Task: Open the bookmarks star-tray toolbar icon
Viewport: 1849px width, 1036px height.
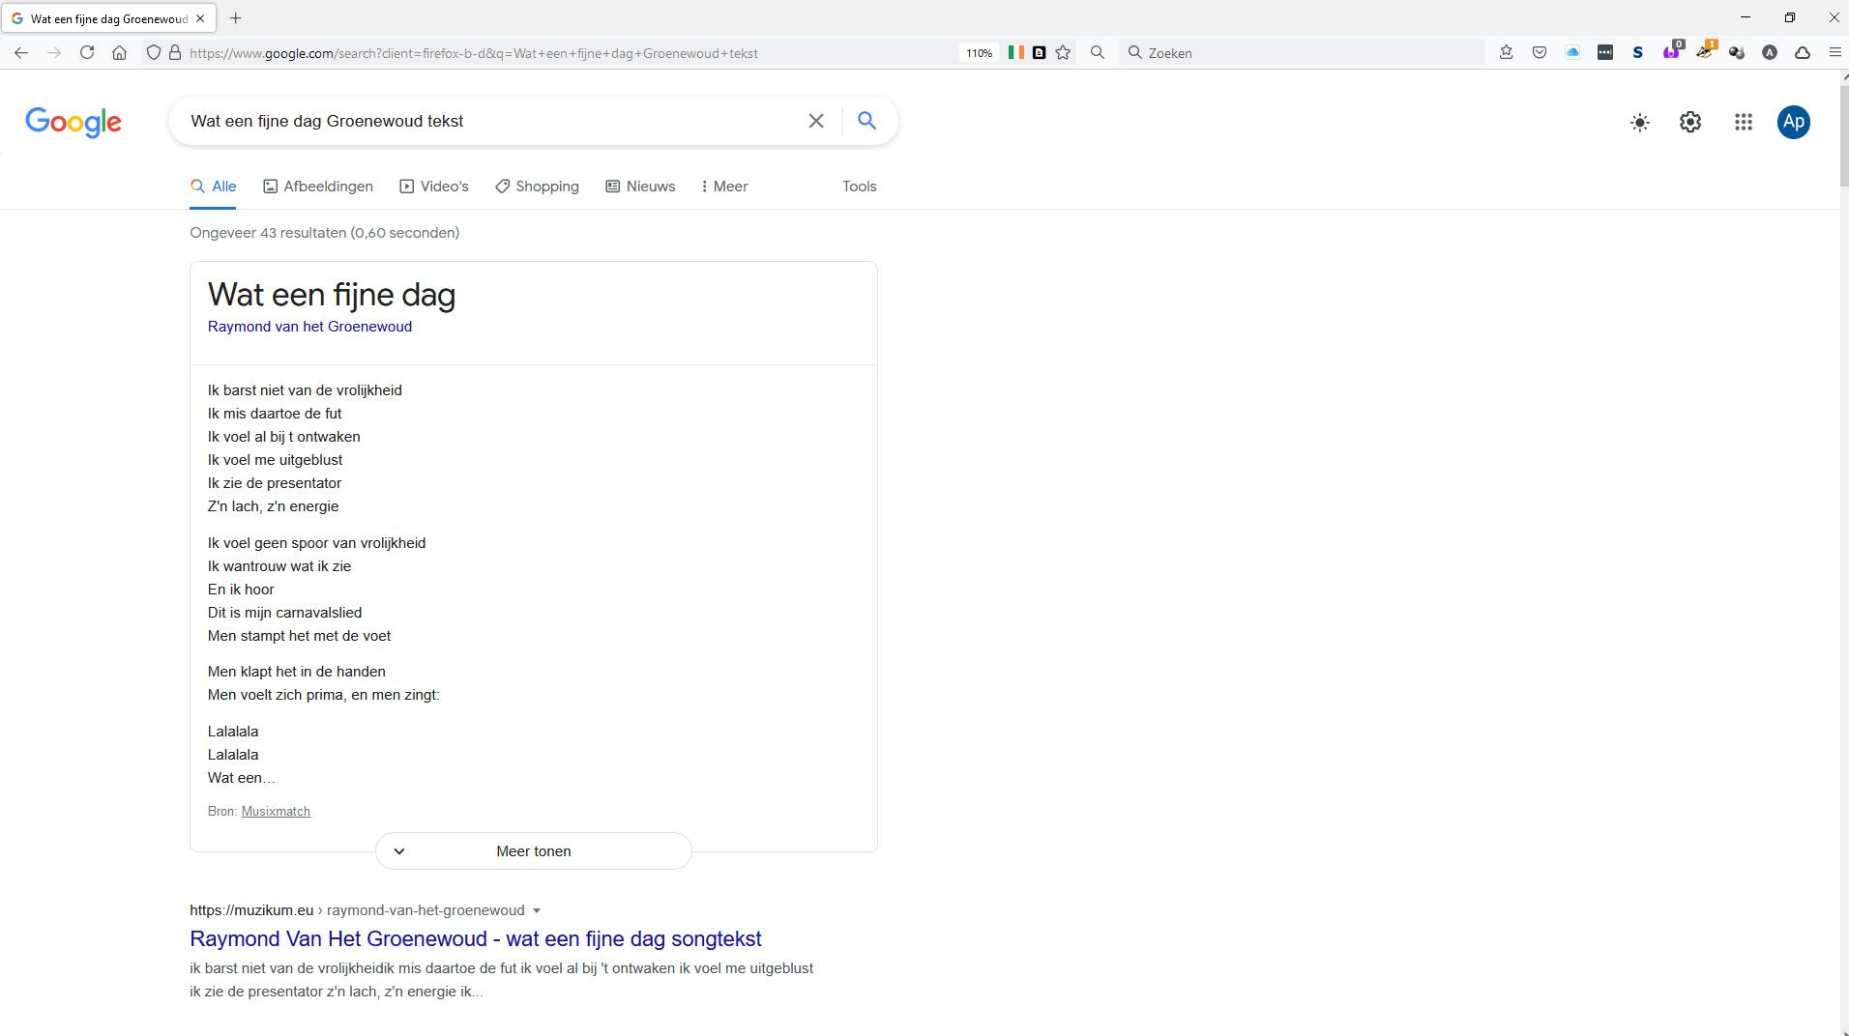Action: coord(1506,53)
